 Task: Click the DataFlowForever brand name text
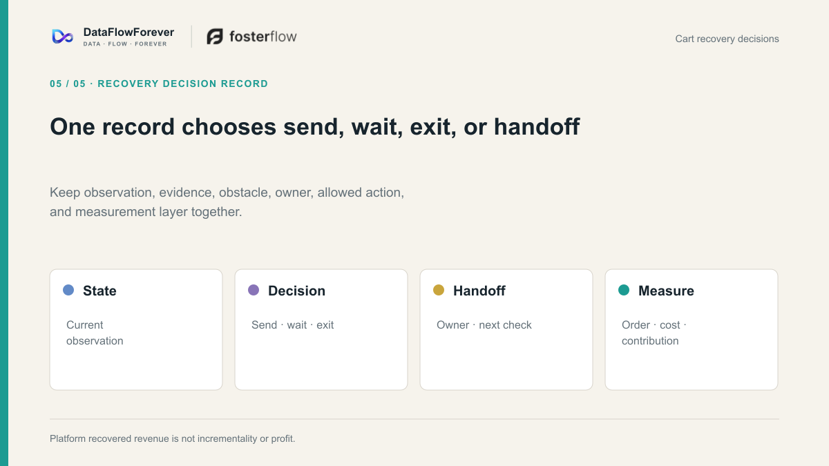128,32
